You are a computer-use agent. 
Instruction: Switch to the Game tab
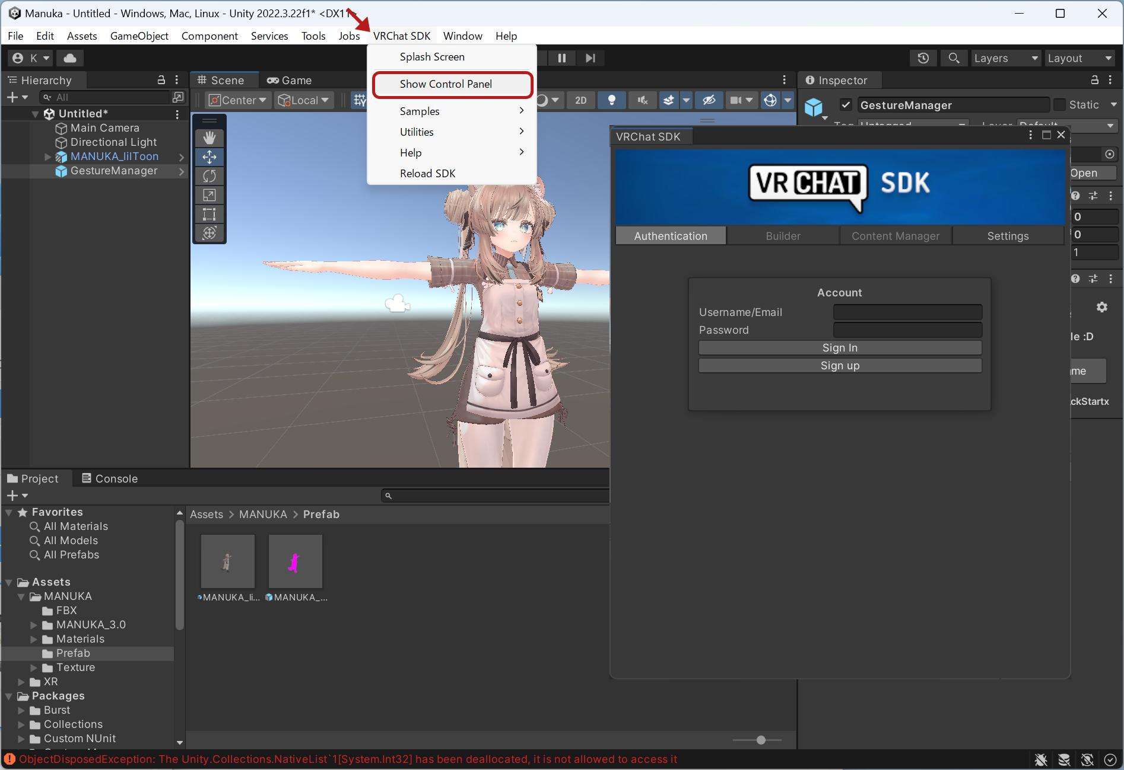pyautogui.click(x=289, y=80)
